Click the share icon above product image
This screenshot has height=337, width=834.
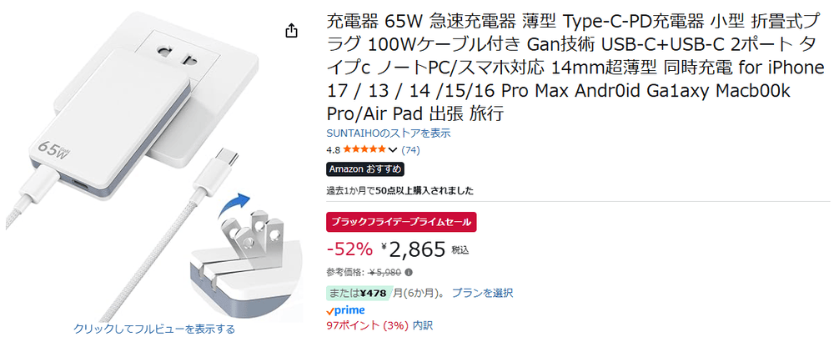[x=291, y=31]
